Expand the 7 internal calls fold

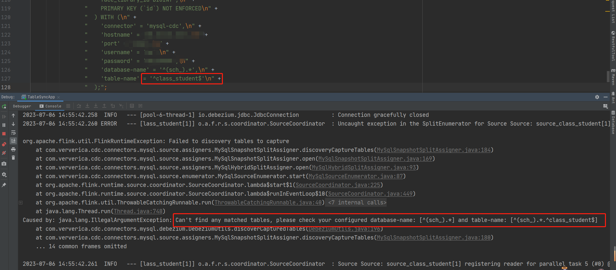point(357,202)
